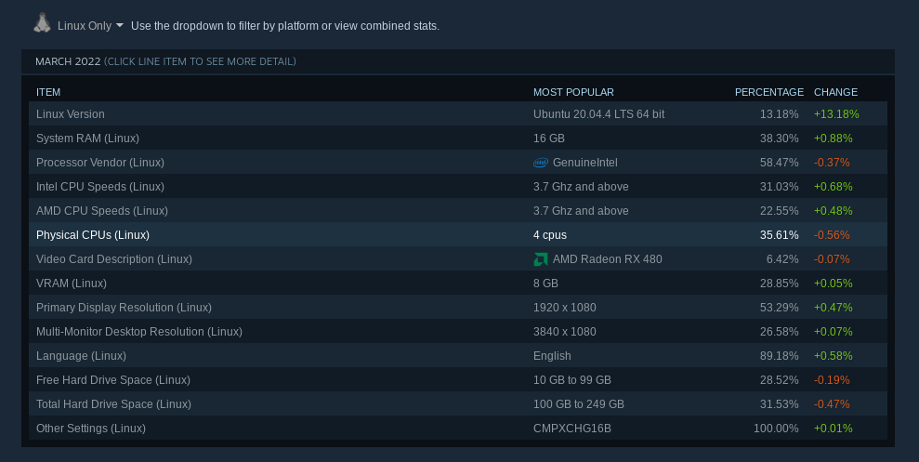The width and height of the screenshot is (919, 462).
Task: Open the Linux Only platform dropdown arrow
Action: 120,26
